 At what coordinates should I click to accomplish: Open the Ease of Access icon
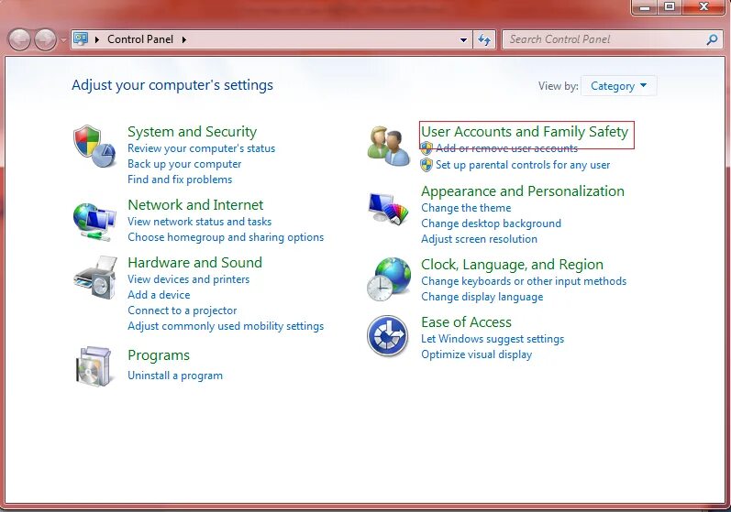pyautogui.click(x=387, y=335)
